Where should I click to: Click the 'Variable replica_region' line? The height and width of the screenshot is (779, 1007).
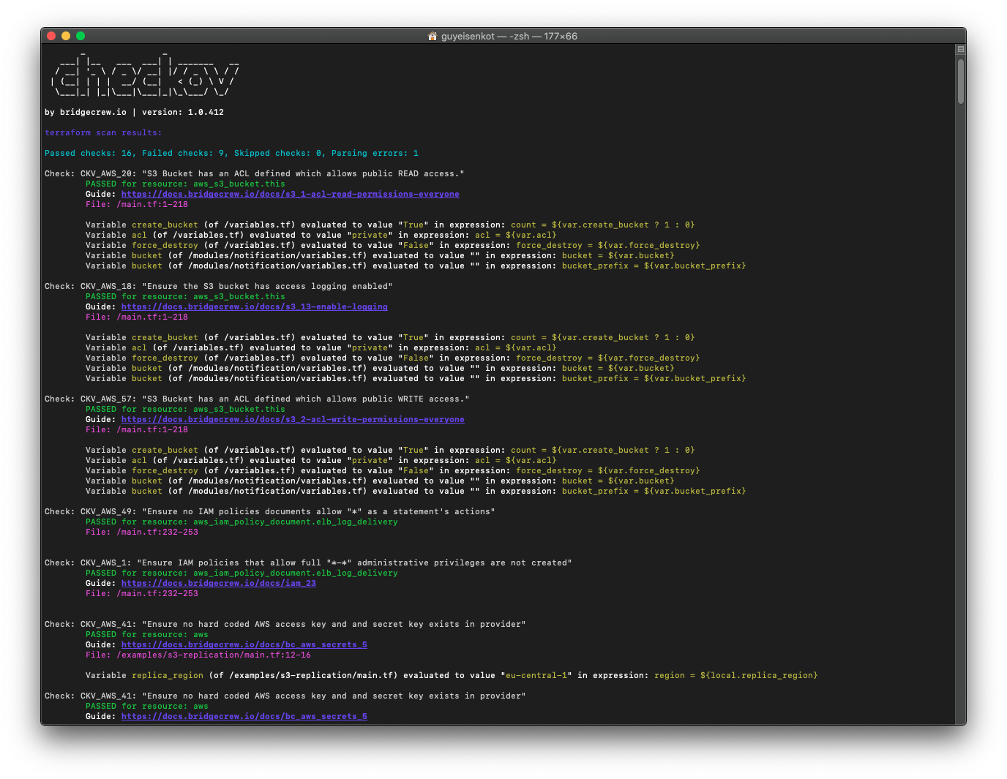click(x=452, y=675)
